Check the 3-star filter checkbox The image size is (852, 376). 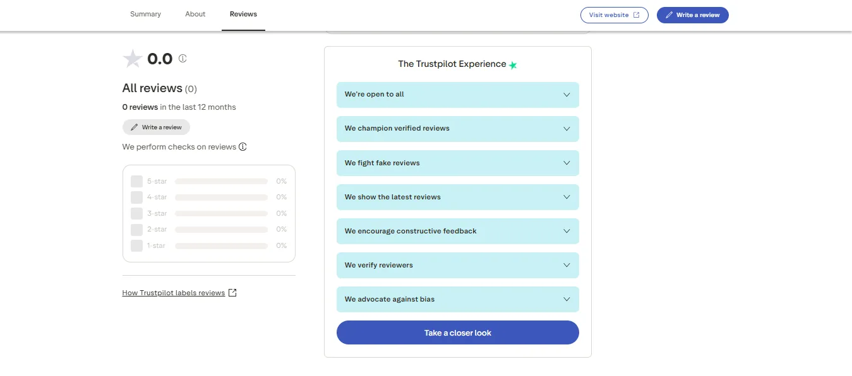tap(136, 213)
